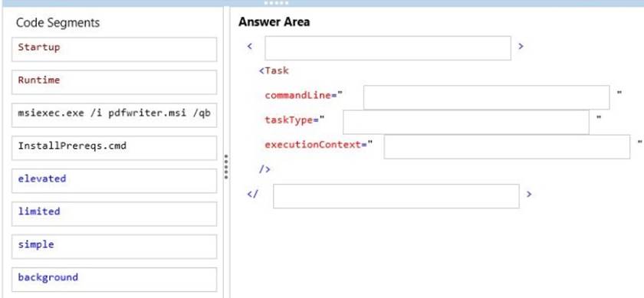Click the commandLine answer box
Screen dimensions: 644x298
pyautogui.click(x=487, y=97)
